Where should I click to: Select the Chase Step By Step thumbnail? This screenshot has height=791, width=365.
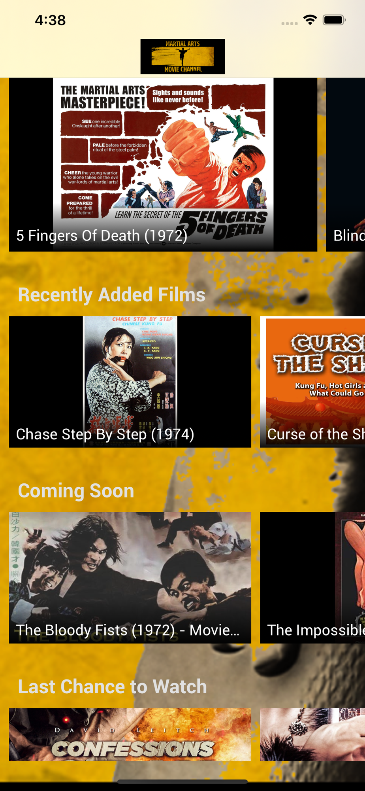coord(130,382)
